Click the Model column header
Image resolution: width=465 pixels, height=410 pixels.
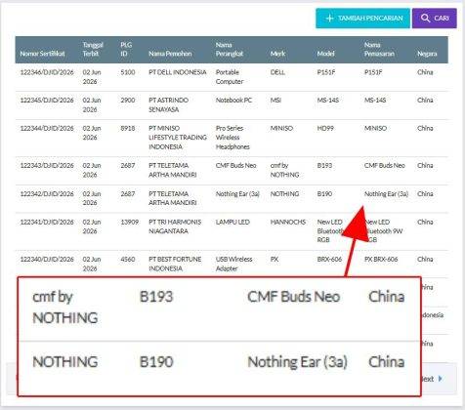[325, 54]
